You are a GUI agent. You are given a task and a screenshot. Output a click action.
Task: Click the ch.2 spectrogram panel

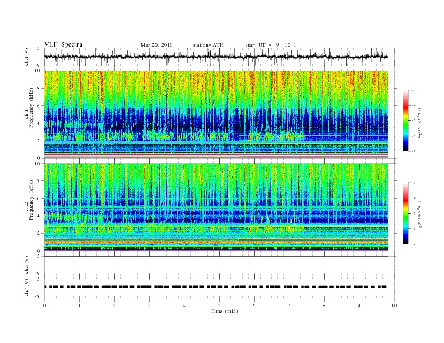click(x=216, y=207)
